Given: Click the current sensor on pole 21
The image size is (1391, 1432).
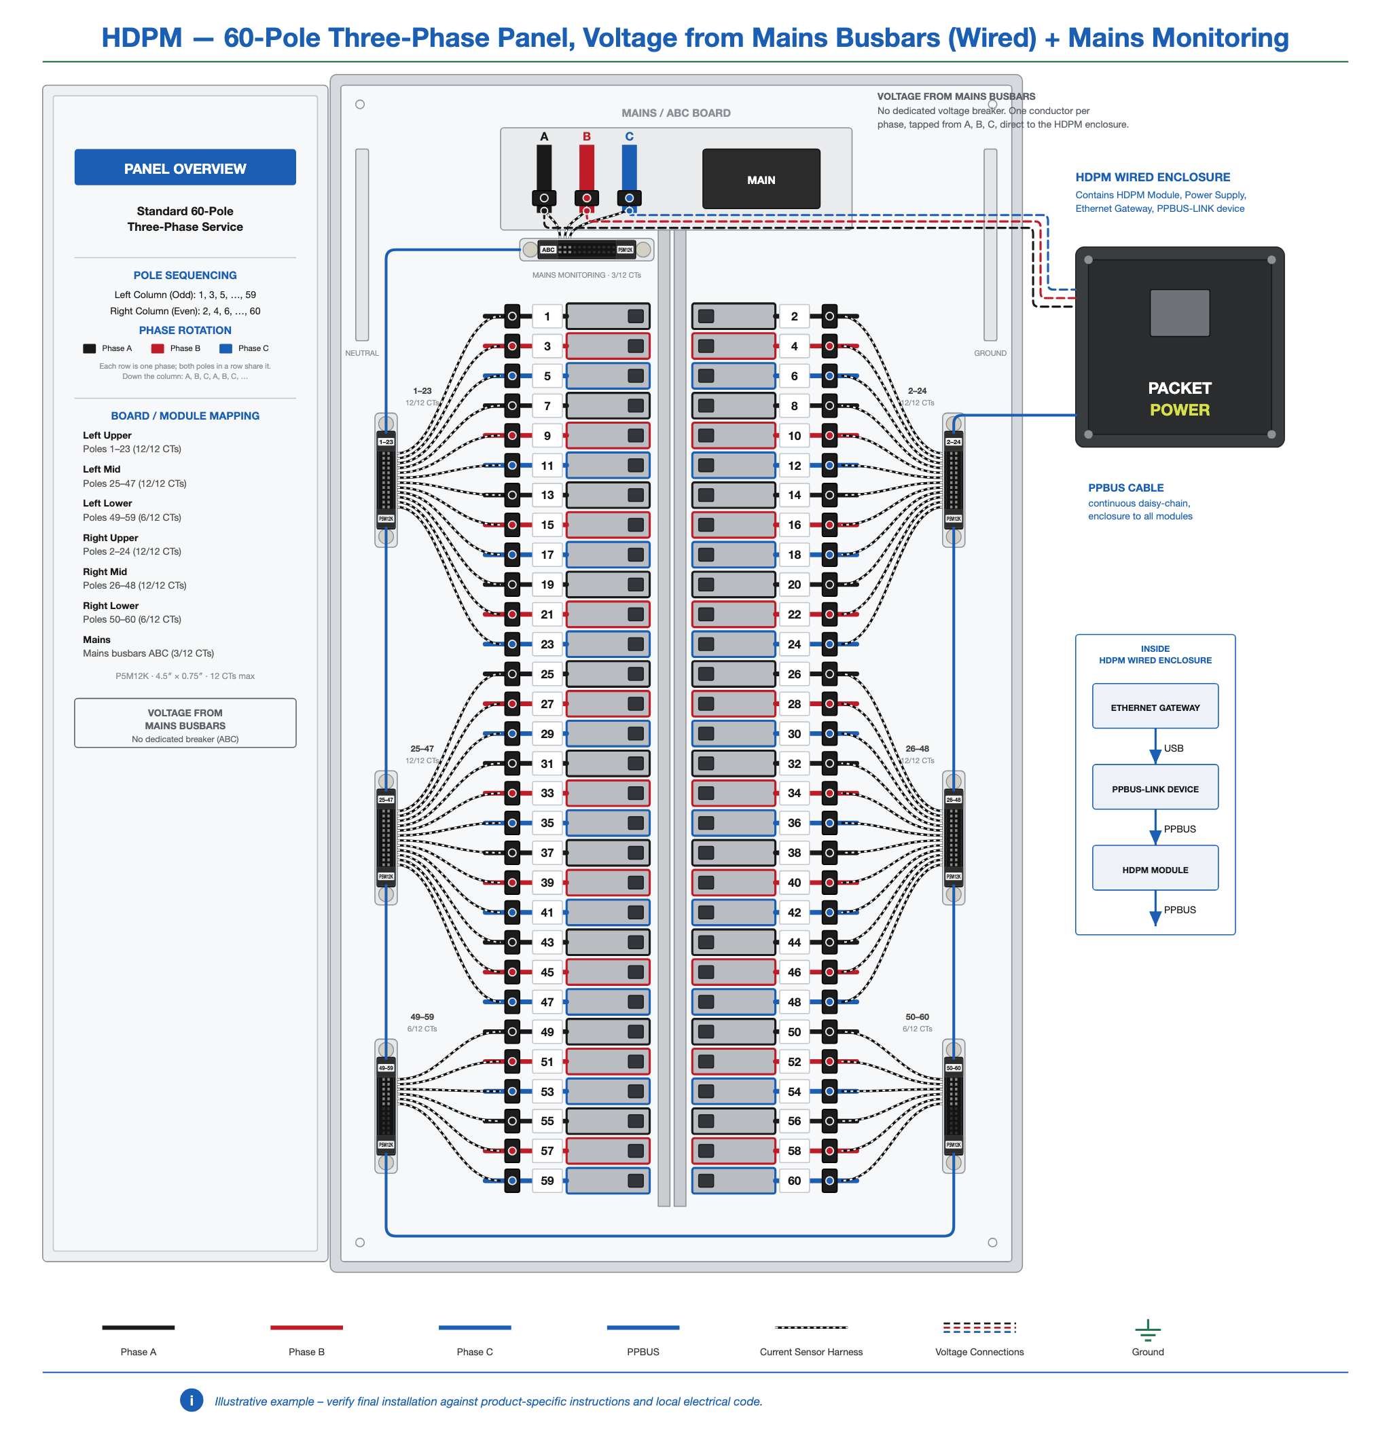Looking at the screenshot, I should (512, 614).
